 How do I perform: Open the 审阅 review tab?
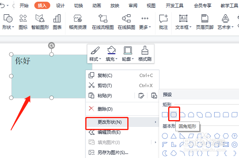pos(133,6)
